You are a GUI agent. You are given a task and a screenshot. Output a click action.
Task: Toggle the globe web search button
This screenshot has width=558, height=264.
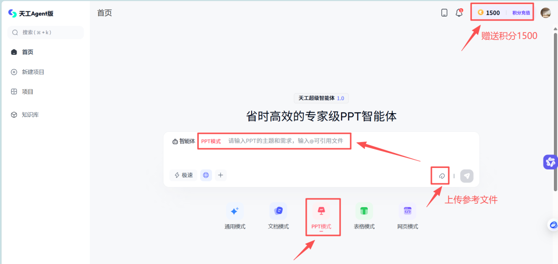pos(206,175)
